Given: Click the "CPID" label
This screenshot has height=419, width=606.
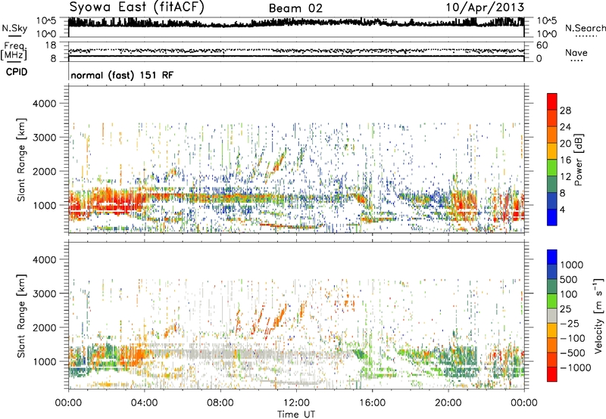Looking at the screenshot, I should [x=17, y=72].
